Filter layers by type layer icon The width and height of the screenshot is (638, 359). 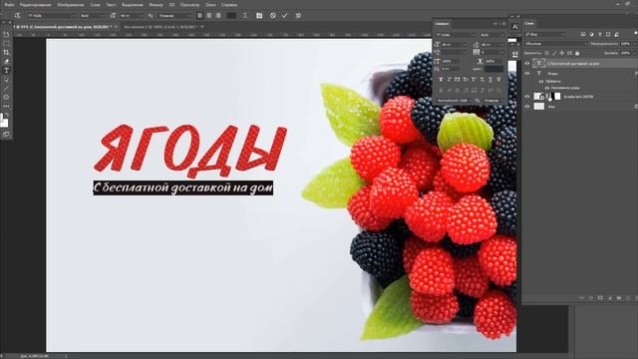pos(600,34)
